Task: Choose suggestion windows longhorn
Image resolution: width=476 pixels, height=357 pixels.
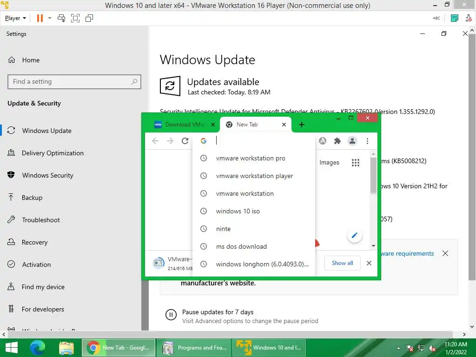Action: 254,264
